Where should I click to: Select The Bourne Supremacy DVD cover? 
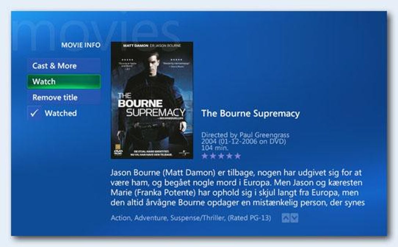click(x=152, y=101)
